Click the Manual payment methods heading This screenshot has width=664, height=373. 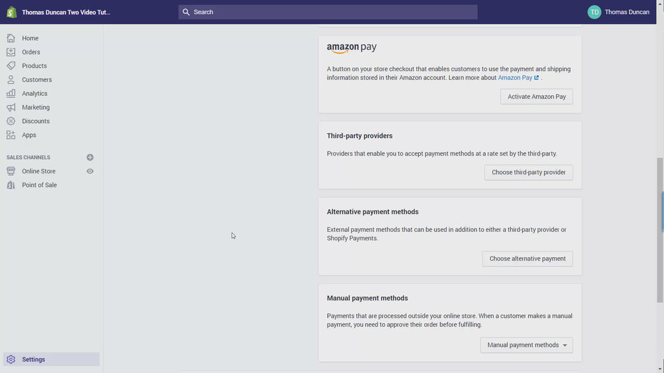(x=367, y=298)
